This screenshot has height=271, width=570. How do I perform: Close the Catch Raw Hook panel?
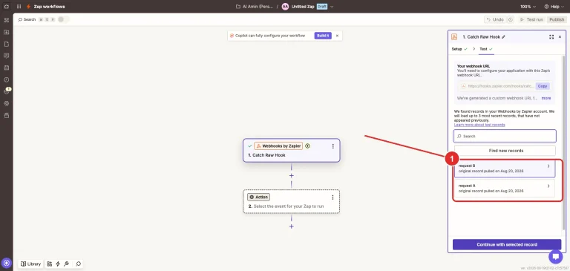click(560, 37)
